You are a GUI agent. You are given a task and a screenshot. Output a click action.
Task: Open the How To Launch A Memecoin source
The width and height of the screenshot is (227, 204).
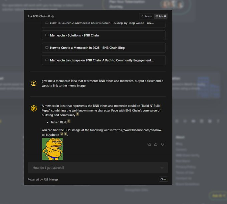pyautogui.click(x=104, y=24)
